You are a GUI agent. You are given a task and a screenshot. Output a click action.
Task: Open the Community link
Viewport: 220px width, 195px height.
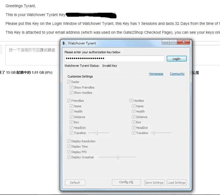[x=177, y=74]
